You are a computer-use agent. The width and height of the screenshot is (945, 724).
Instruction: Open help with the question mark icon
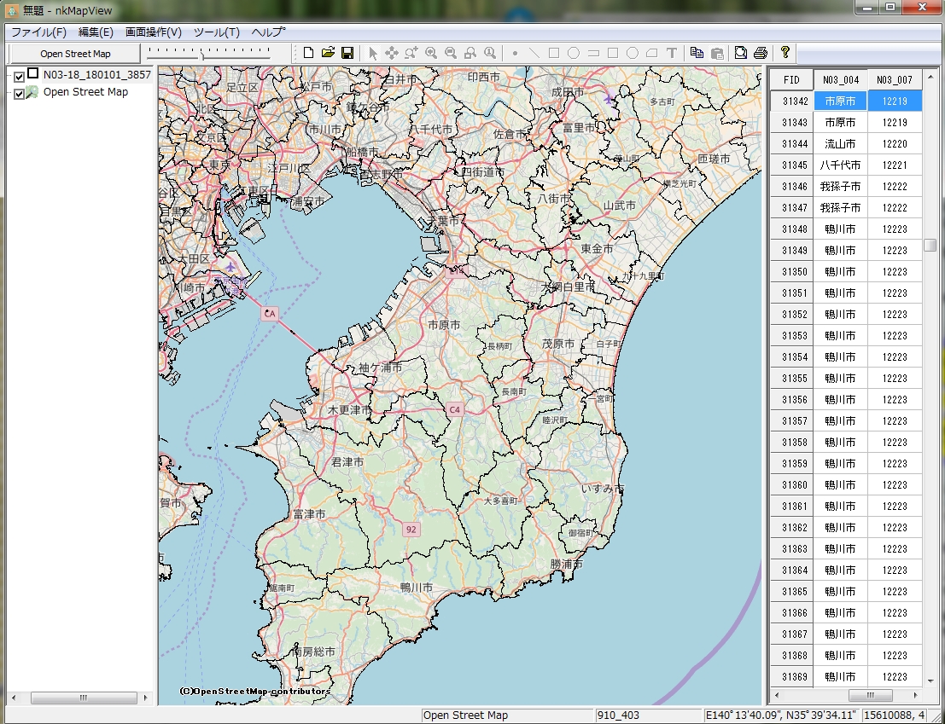point(785,53)
